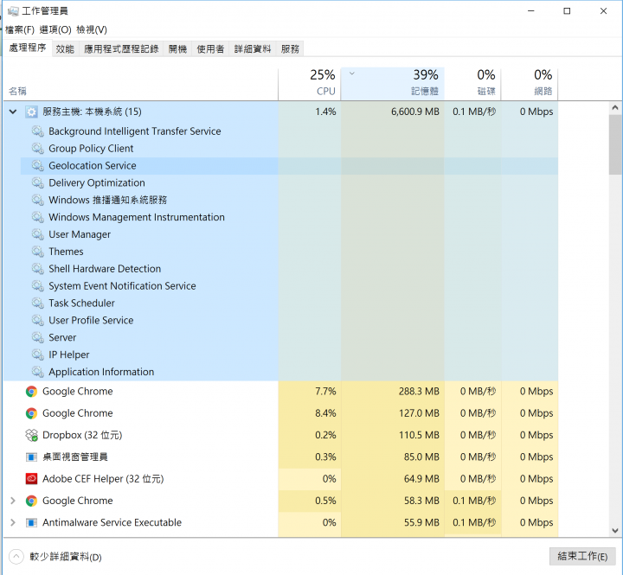The height and width of the screenshot is (575, 623).
Task: Collapse the 服務主機: 本機系統 (15) group
Action: (x=13, y=112)
